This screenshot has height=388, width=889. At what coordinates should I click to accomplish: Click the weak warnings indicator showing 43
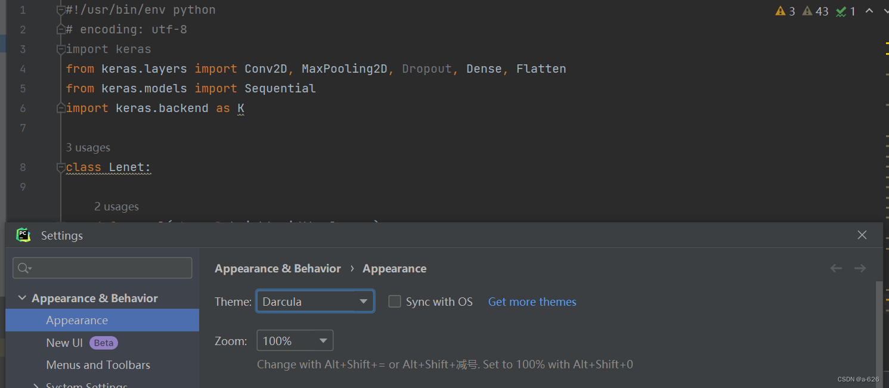tap(815, 11)
